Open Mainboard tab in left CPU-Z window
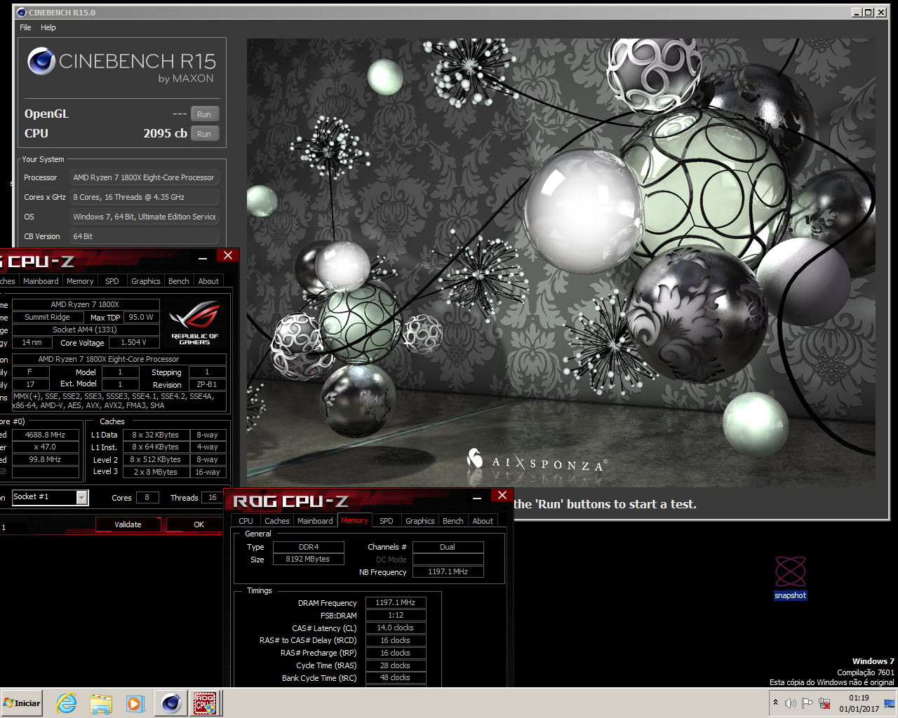This screenshot has height=718, width=898. click(x=41, y=281)
